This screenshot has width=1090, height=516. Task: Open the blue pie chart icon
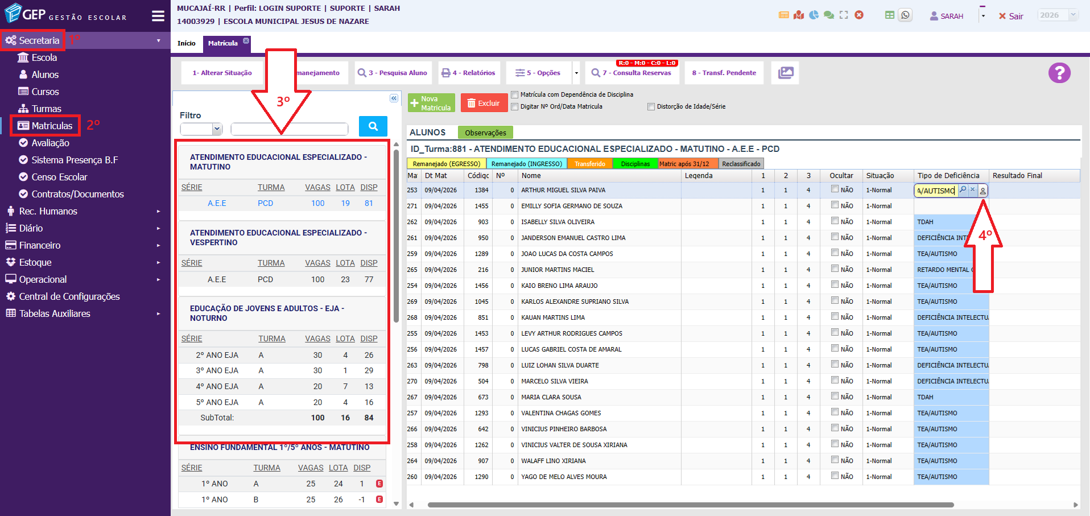(x=814, y=15)
